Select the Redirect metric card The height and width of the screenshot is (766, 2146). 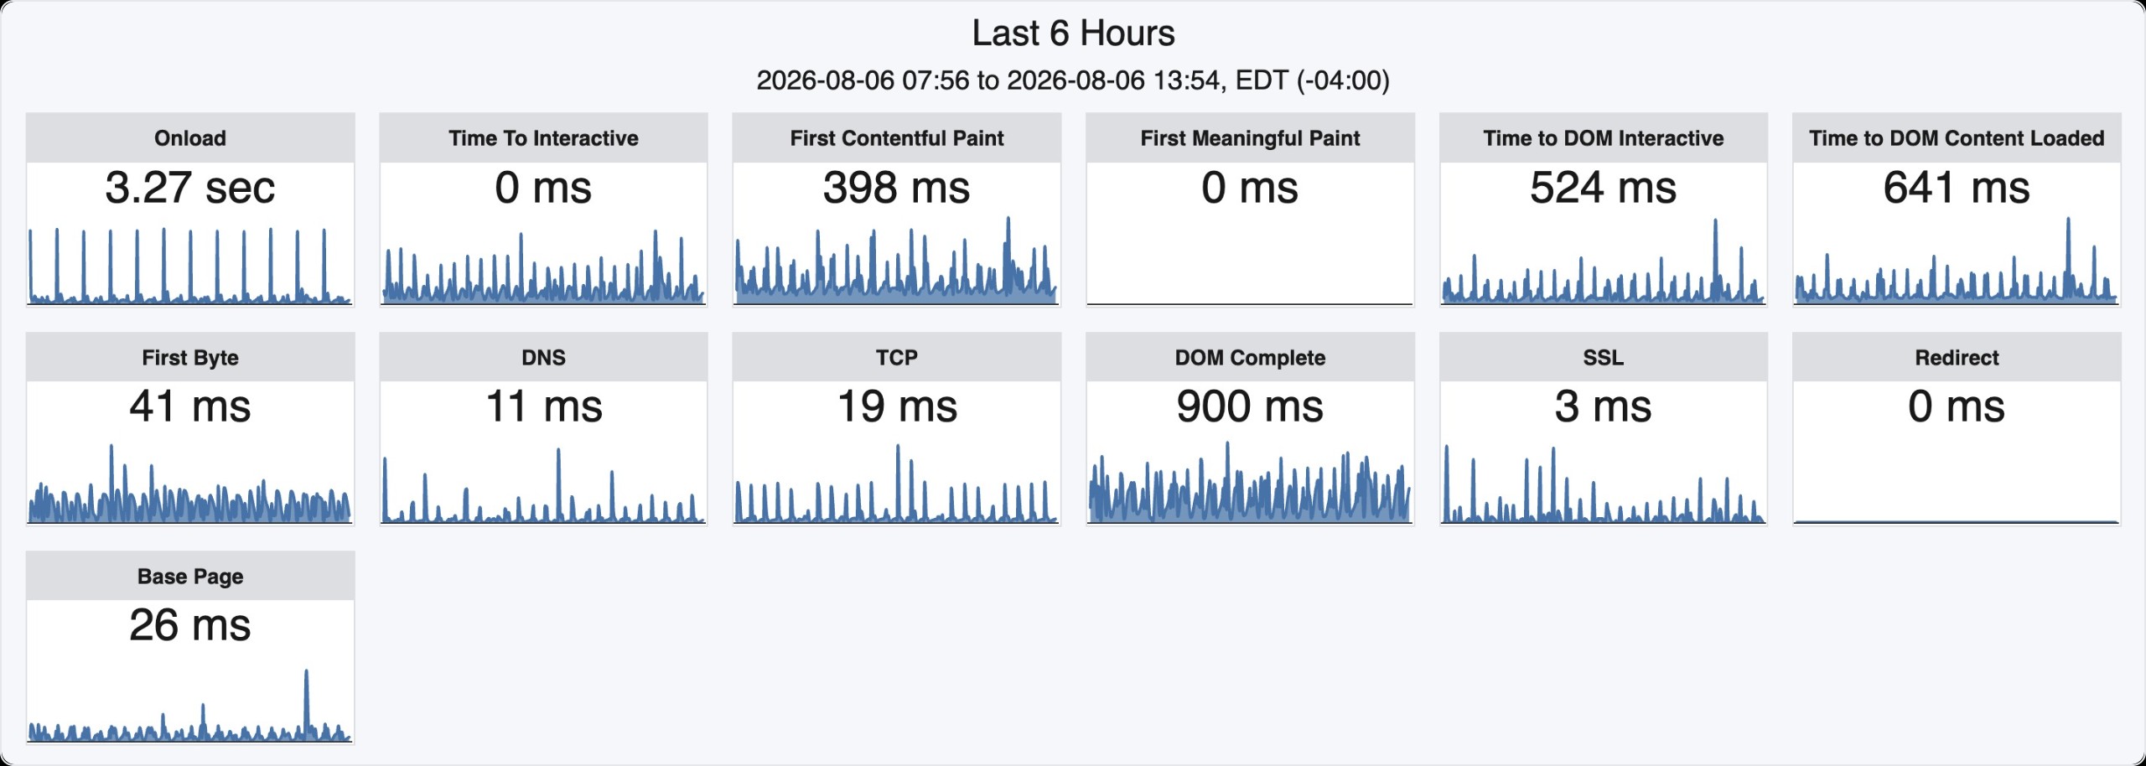tap(1957, 429)
